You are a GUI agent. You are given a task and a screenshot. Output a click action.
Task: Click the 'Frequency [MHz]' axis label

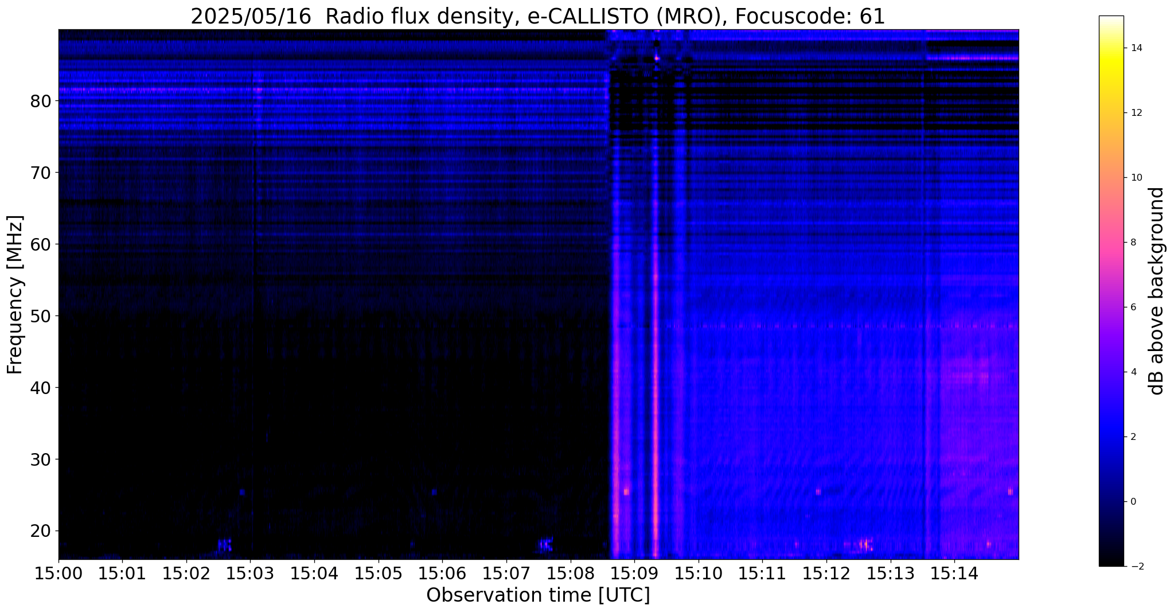coord(15,294)
